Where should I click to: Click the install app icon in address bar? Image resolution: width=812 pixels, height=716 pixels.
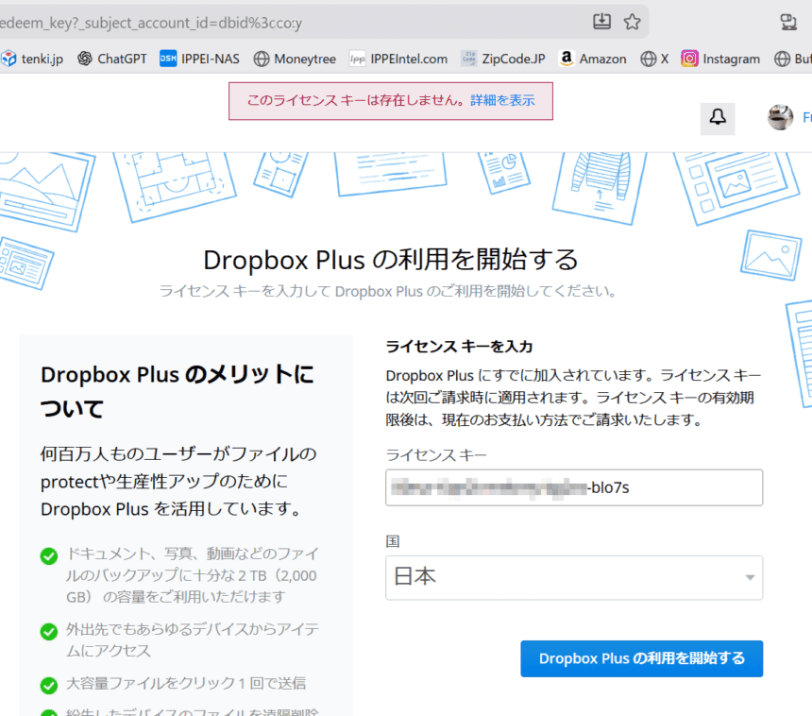tap(601, 22)
